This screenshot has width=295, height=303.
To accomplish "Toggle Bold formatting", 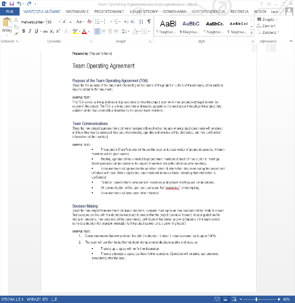I will coord(24,31).
